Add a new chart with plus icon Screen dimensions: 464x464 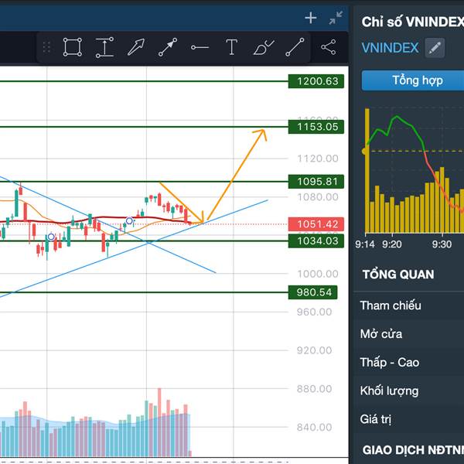click(310, 18)
